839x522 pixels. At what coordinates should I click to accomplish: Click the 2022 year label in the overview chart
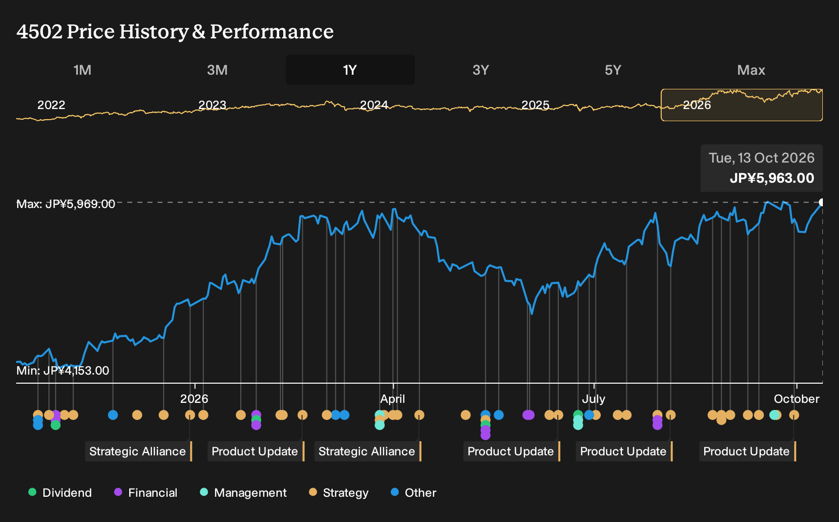51,105
